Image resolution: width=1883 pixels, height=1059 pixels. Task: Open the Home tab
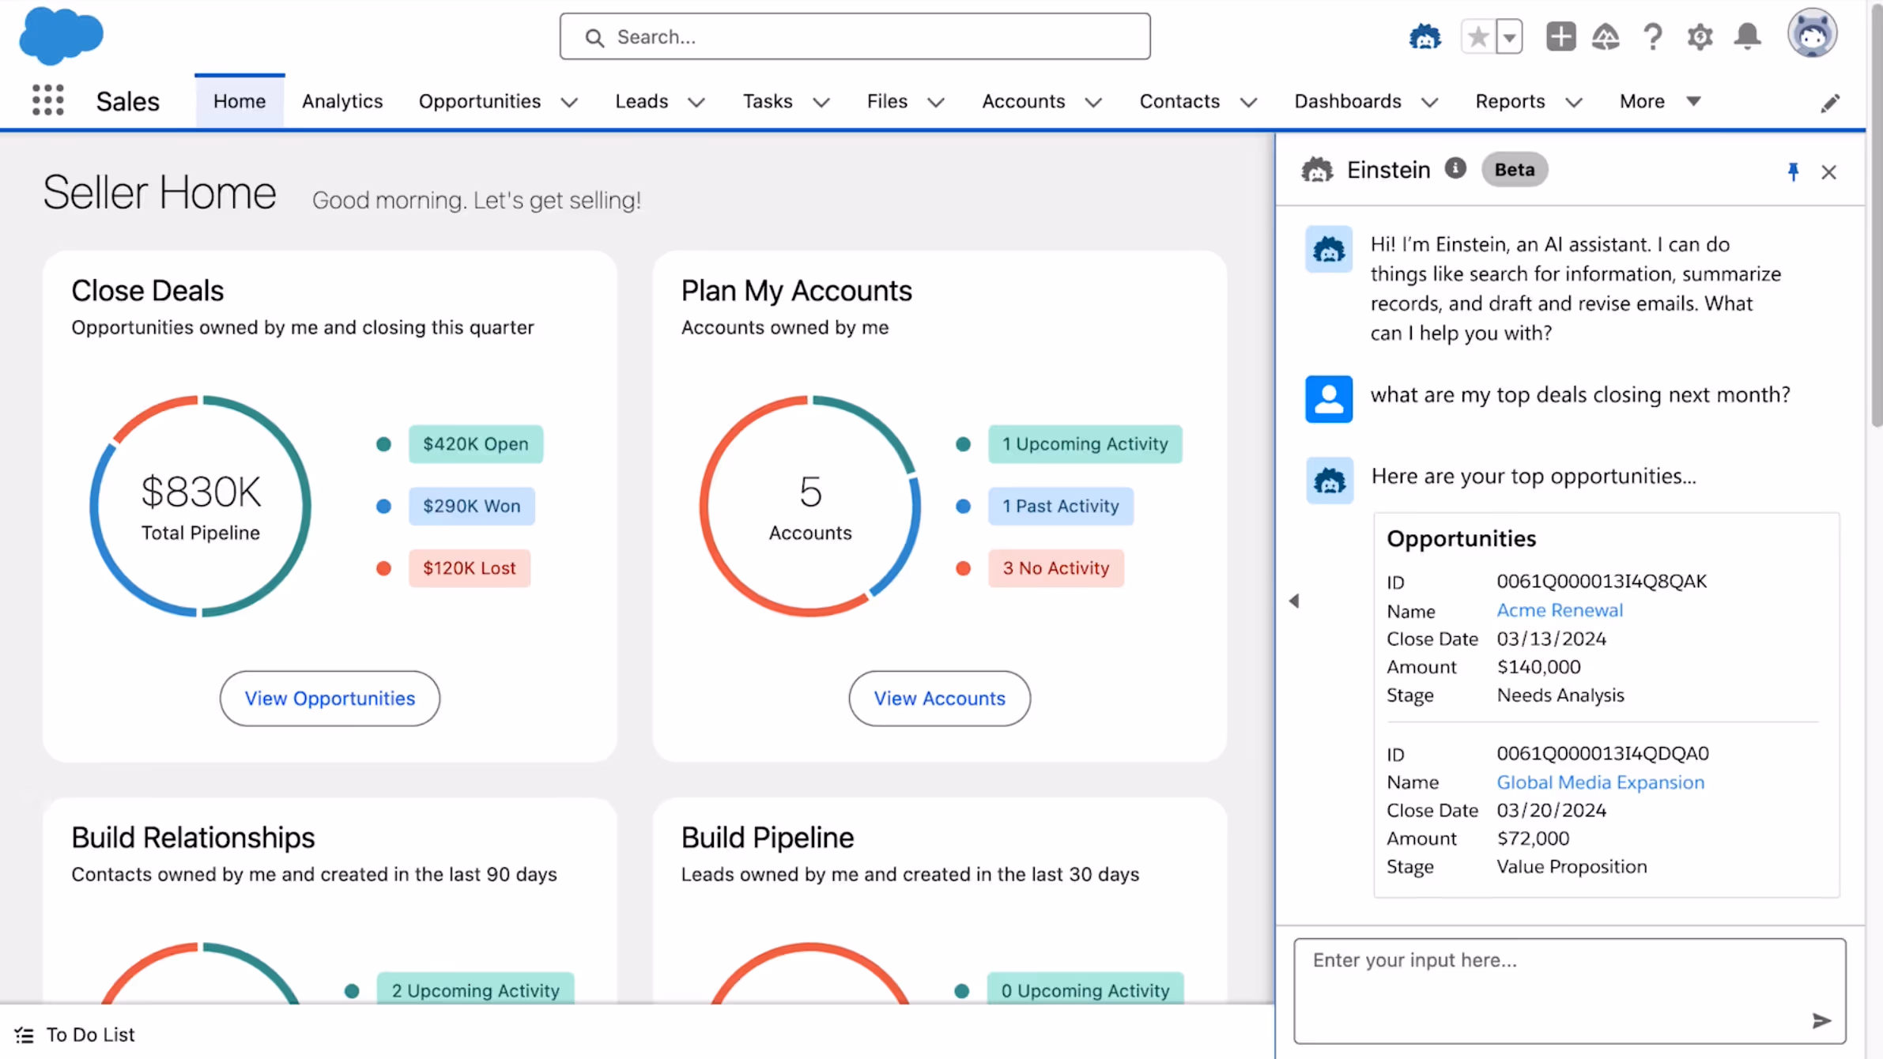coord(239,101)
